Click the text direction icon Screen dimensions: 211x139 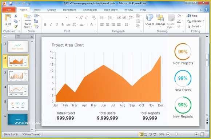point(138,16)
